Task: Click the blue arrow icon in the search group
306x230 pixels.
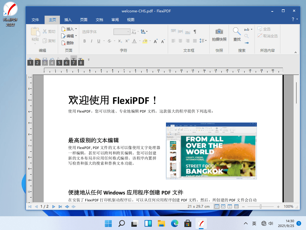Action: point(247,43)
